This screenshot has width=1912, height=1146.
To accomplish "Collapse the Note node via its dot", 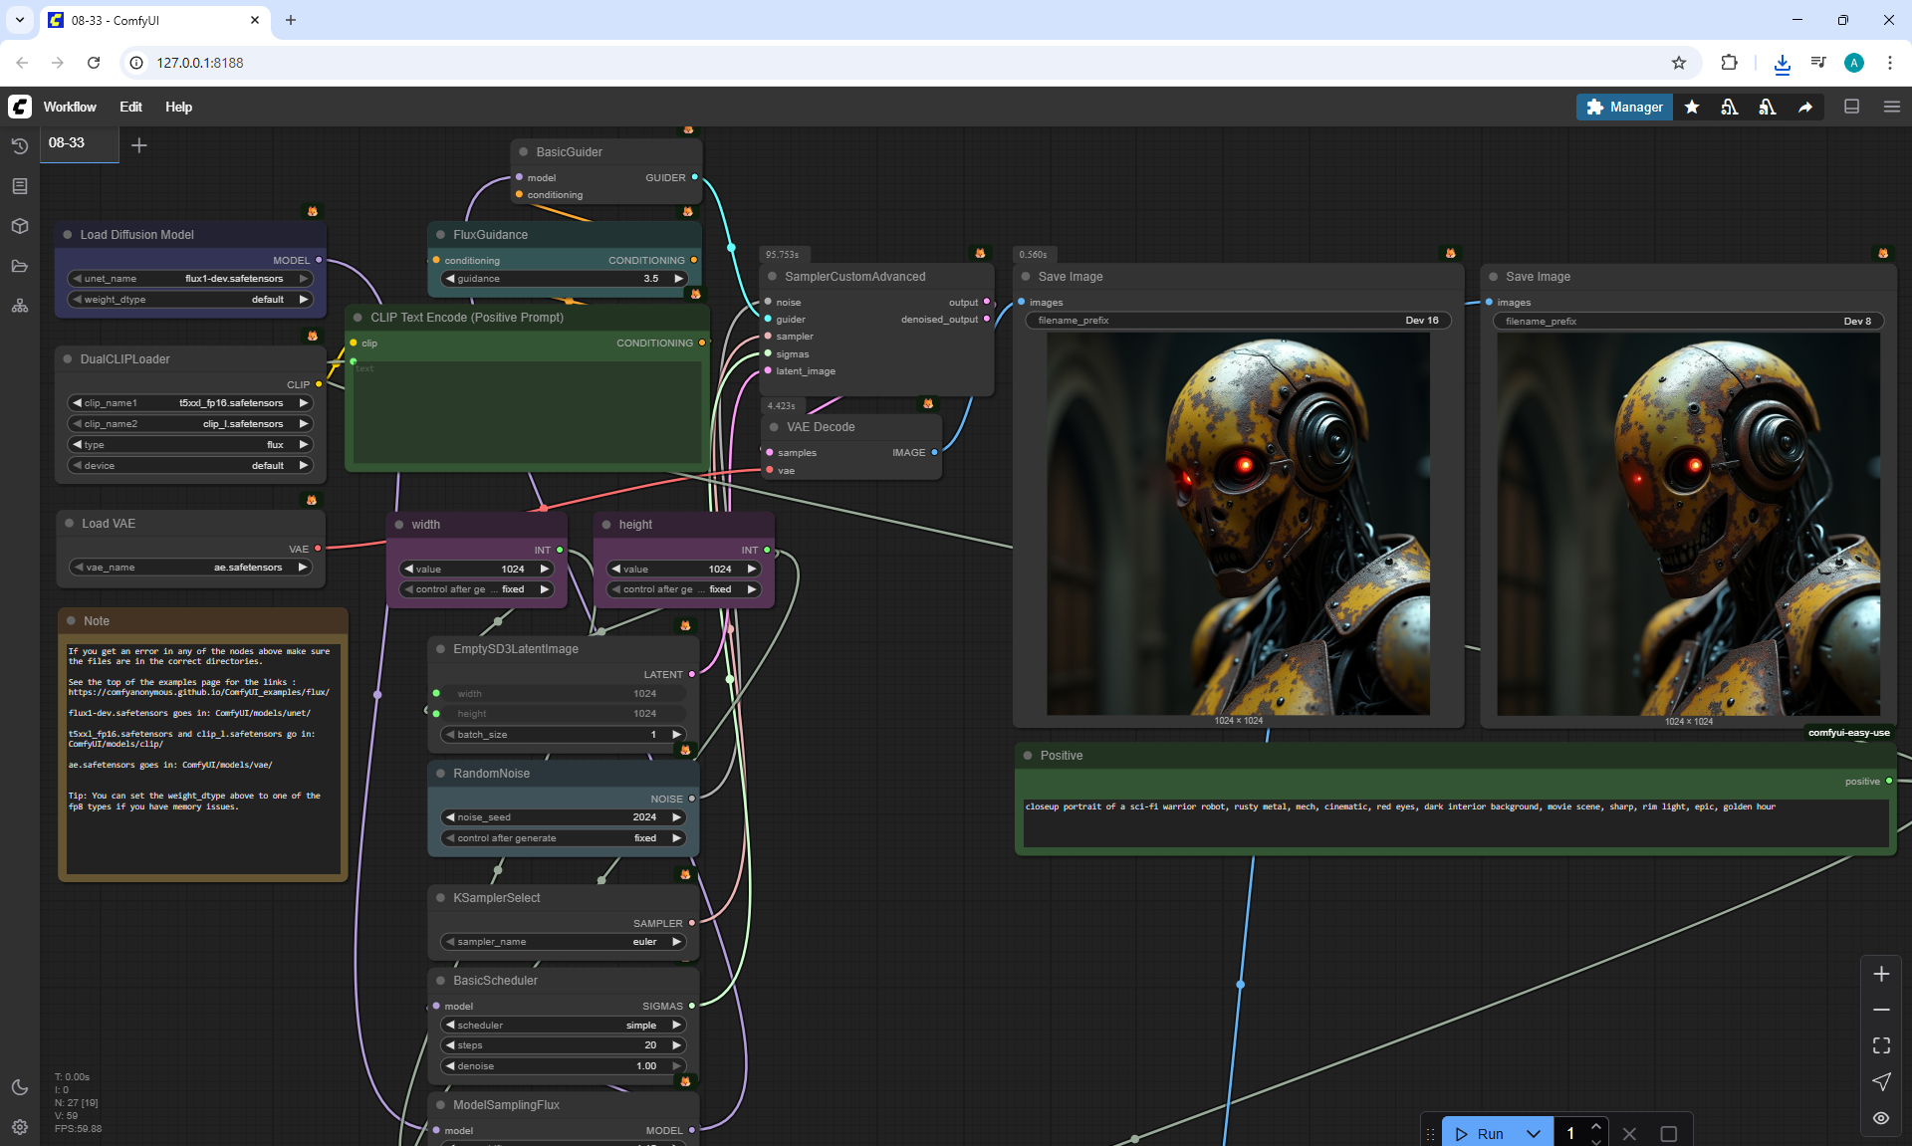I will pos(72,621).
